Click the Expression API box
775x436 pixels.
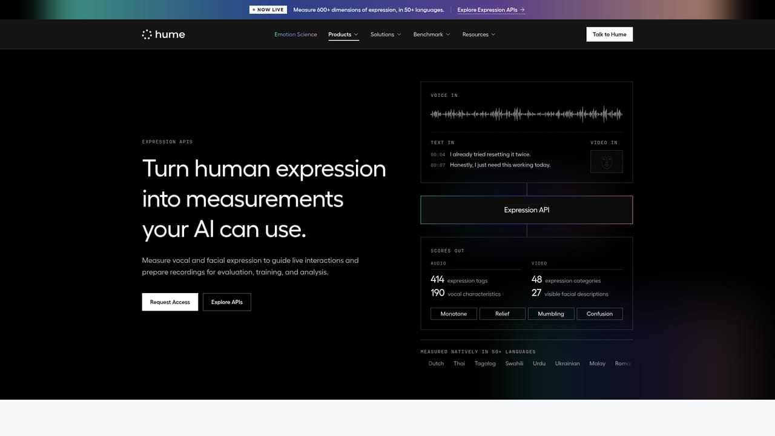point(527,210)
